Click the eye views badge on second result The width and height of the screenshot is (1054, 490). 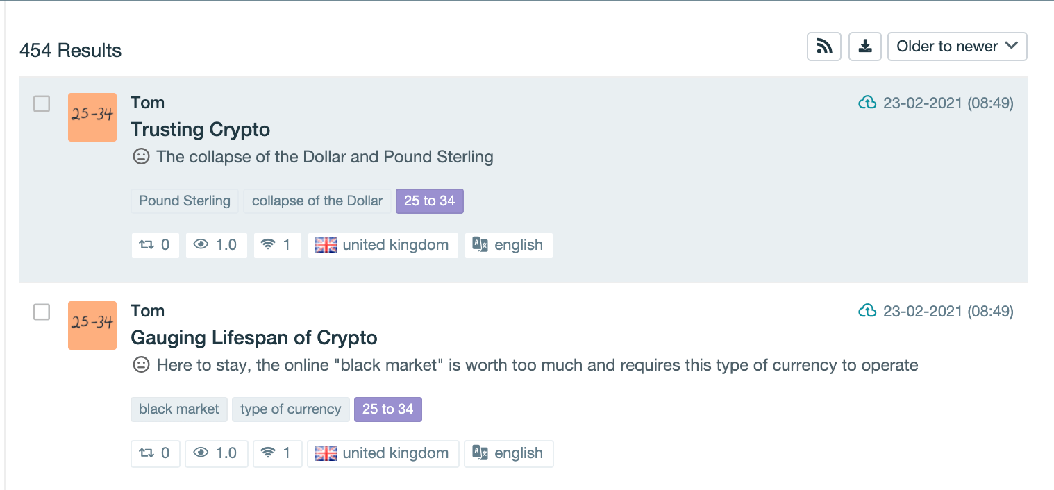(215, 453)
